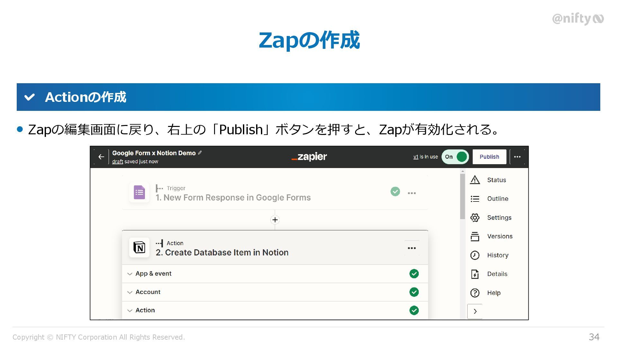The image size is (617, 347).
Task: Collapse the right sidebar with the arrow button
Action: click(475, 311)
